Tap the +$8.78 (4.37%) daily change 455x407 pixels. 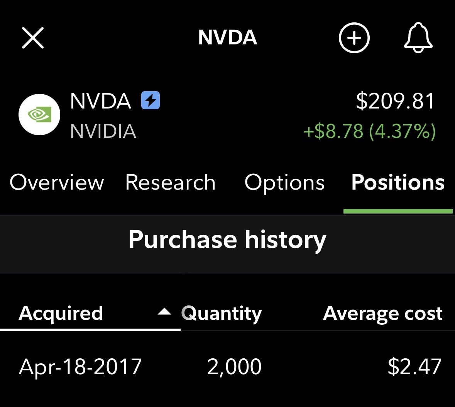point(369,131)
